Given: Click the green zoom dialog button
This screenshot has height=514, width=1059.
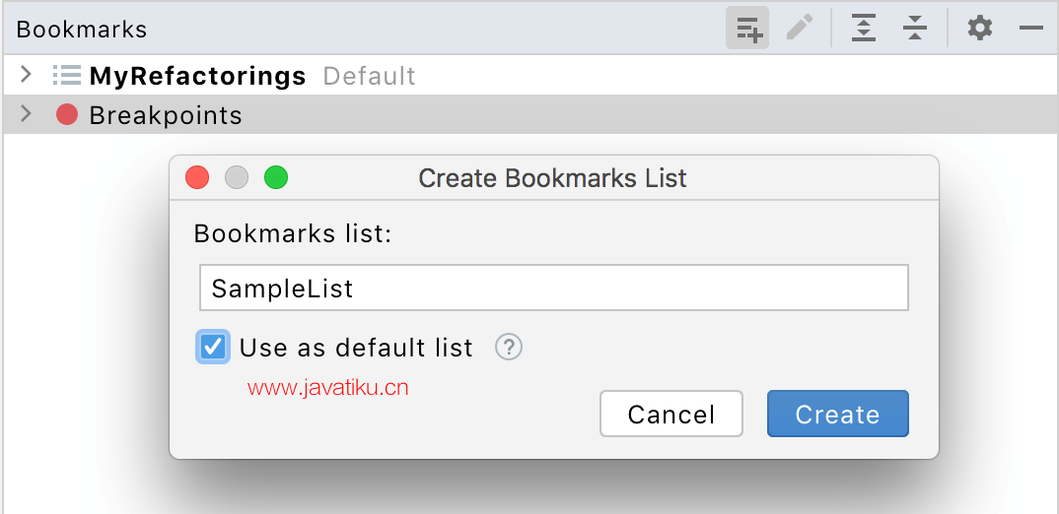Looking at the screenshot, I should coord(275,178).
